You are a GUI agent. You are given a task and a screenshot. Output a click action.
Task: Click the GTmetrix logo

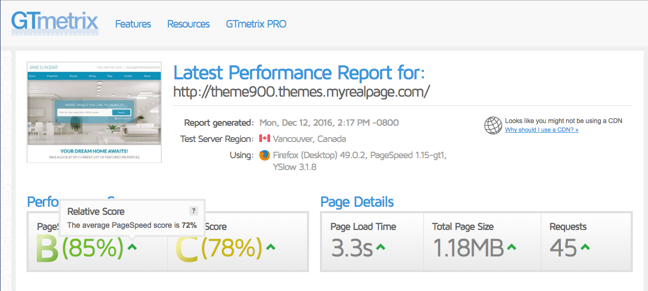coord(55,23)
